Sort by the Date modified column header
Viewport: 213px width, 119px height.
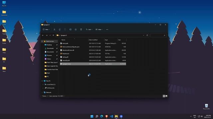tap(93, 40)
